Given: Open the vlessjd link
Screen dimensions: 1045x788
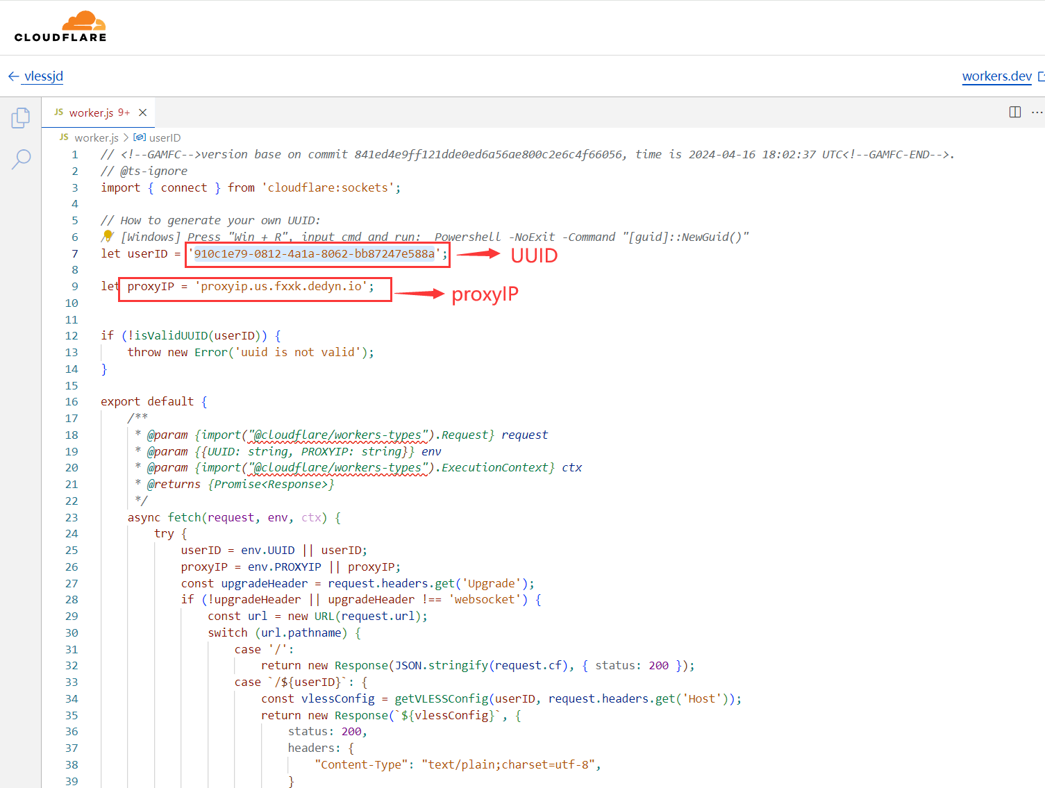Looking at the screenshot, I should coord(44,76).
